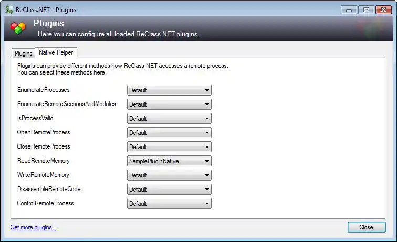Viewport: 397px width, 242px height.
Task: Click the Close button
Action: tap(367, 227)
